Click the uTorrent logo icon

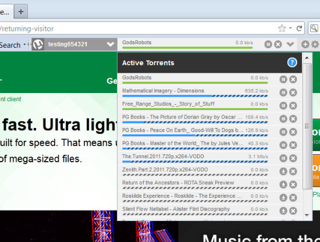point(38,44)
